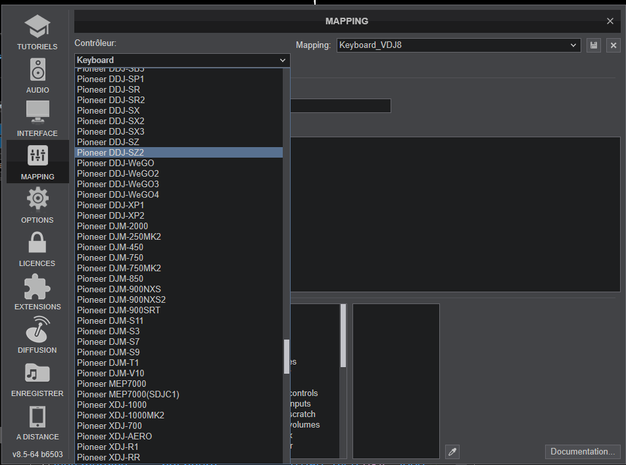Choose Pioneer DDJ-SX controller
The image size is (626, 465).
click(x=178, y=110)
